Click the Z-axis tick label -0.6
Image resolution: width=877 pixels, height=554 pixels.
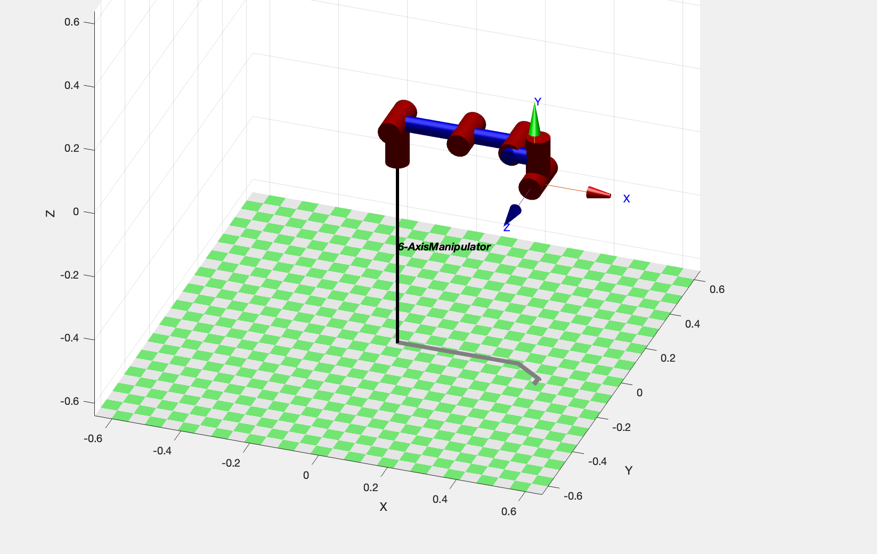click(x=70, y=402)
